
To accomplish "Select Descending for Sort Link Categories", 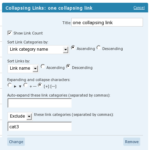I will coord(99,48).
